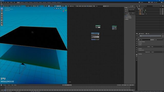Click the Node menu in node editor header

pyautogui.click(x=85, y=6)
